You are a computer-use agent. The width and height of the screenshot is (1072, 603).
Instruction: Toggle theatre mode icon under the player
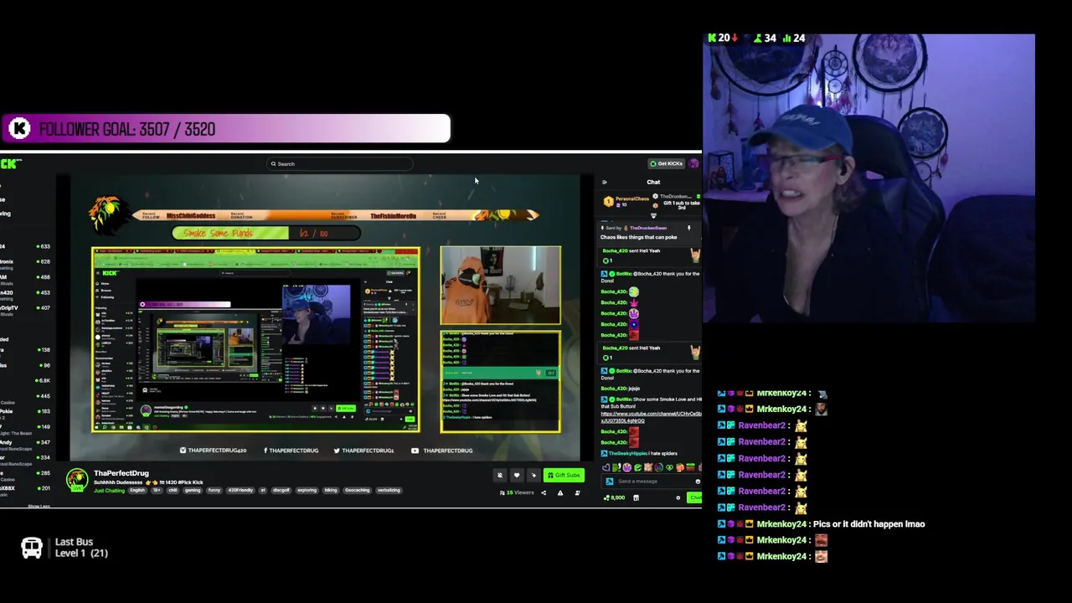577,492
